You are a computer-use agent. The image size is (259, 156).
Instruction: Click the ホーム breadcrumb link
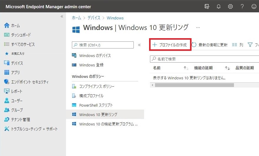click(77, 18)
